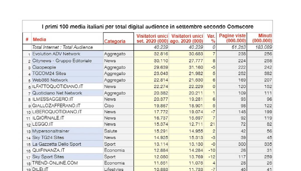The height and width of the screenshot is (171, 301).
Task: Click the Mypersonaltrainer entry
Action: [51, 131]
